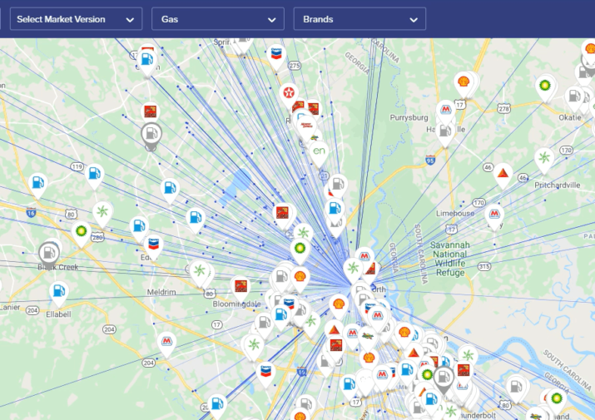
Task: Select the blue pump marker above Ellabell
Action: pos(59,294)
